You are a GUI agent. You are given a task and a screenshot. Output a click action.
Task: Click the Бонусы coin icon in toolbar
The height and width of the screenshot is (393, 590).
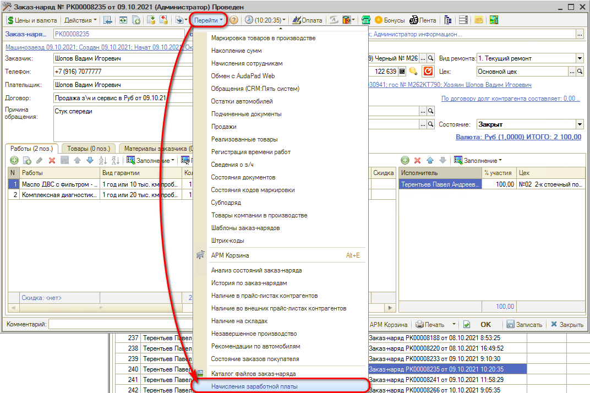click(379, 20)
